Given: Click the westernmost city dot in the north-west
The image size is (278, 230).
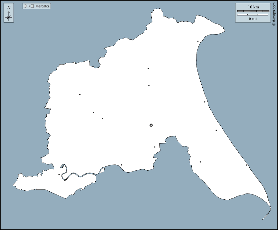Looking at the screenshot, I should coord(80,95).
